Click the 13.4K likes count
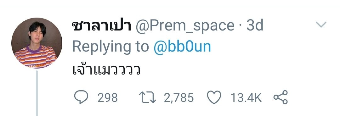Screen dimensions: 340x116 click(x=246, y=97)
